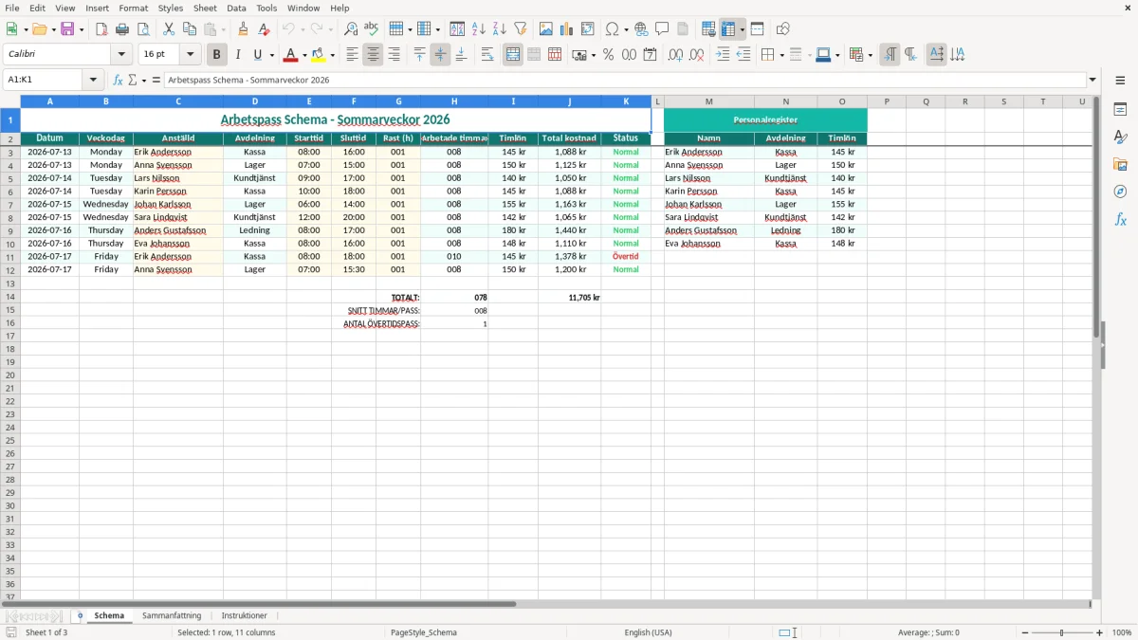
Task: Open Function Wizard fx icon
Action: click(x=118, y=80)
